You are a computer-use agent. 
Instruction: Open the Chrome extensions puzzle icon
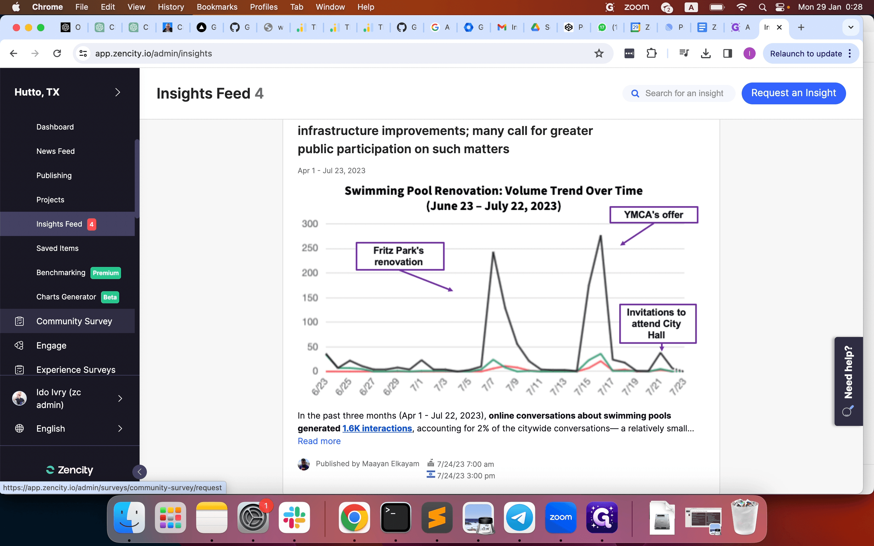(651, 53)
